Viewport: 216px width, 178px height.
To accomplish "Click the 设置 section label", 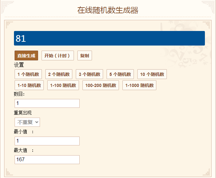I will click(x=19, y=65).
